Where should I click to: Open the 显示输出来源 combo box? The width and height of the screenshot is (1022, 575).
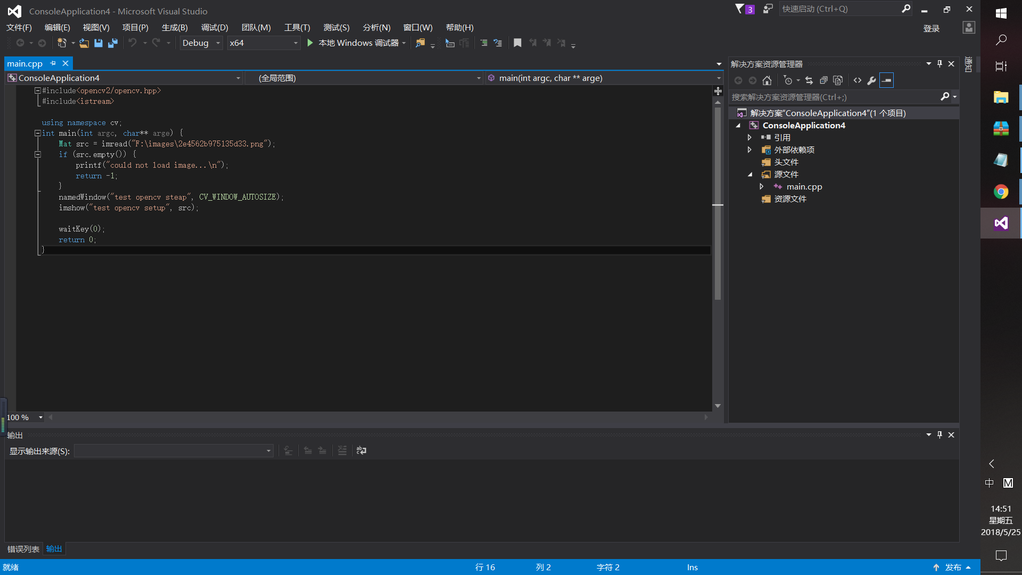click(174, 451)
